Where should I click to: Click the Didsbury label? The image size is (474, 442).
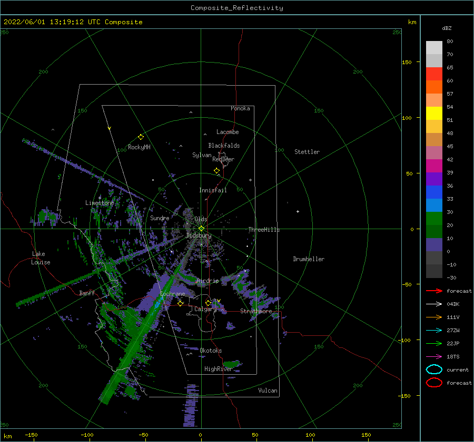(x=199, y=235)
